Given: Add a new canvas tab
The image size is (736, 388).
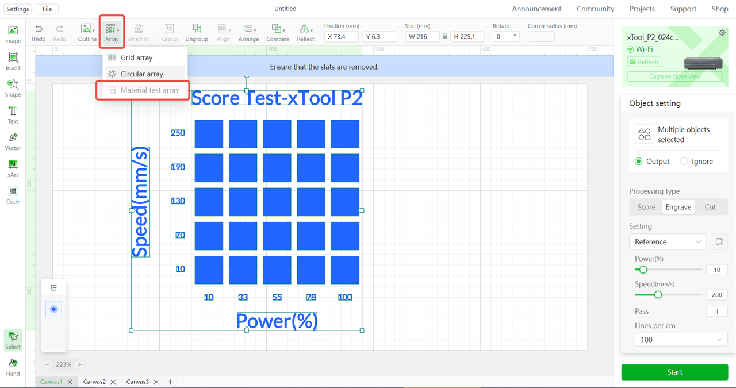Looking at the screenshot, I should (x=170, y=382).
